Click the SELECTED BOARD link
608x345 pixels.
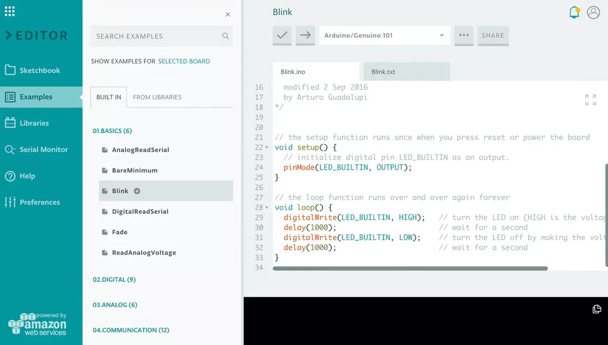coord(184,61)
